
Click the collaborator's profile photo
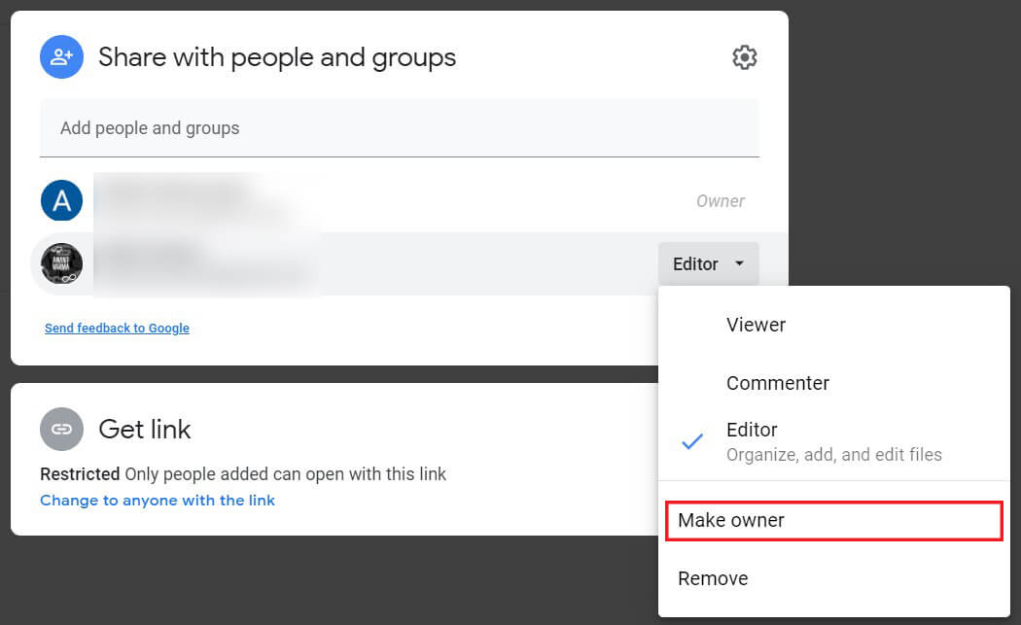61,263
